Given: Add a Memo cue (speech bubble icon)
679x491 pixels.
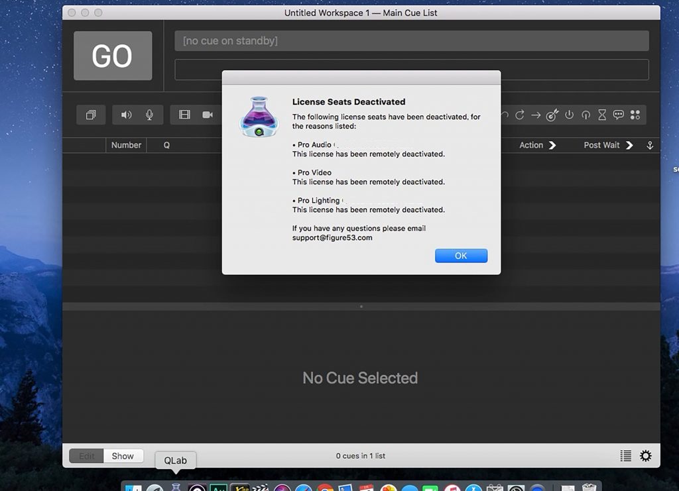Looking at the screenshot, I should click(619, 115).
